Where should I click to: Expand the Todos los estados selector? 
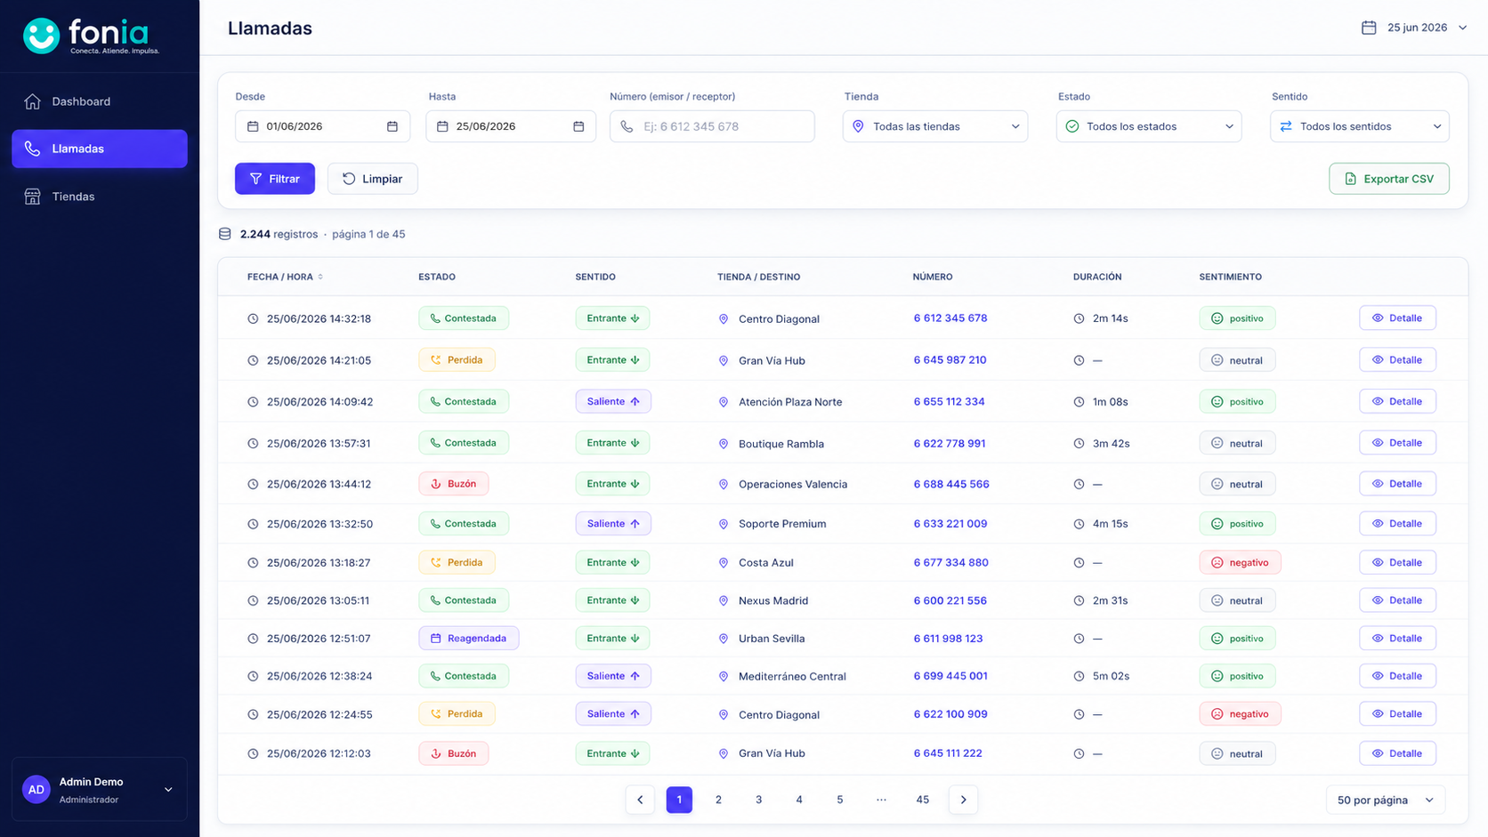1149,126
